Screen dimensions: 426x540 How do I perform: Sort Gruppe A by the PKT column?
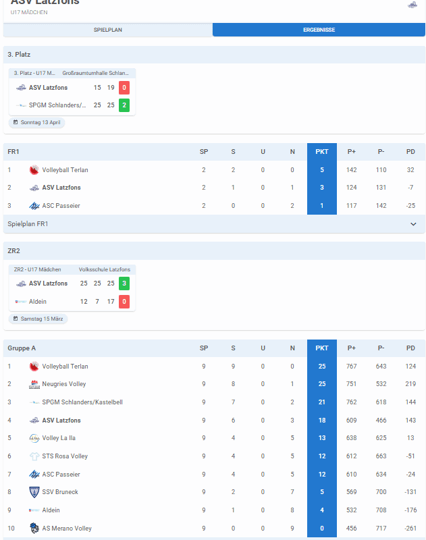[322, 348]
